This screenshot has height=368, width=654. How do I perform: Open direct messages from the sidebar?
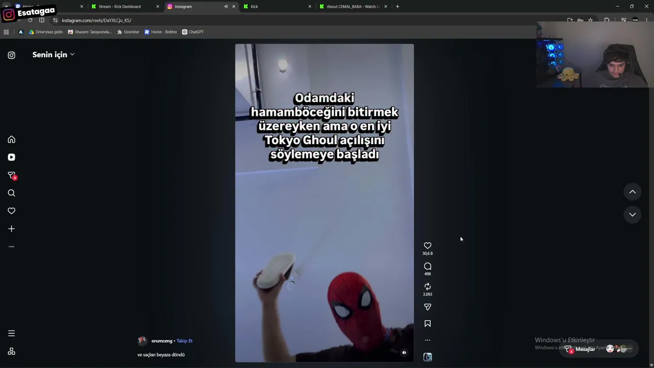coord(11,175)
